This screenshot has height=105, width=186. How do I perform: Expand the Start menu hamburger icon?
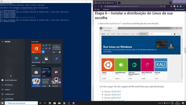coord(2,42)
